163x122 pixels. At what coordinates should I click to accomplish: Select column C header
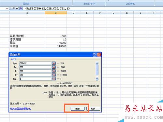56,13
